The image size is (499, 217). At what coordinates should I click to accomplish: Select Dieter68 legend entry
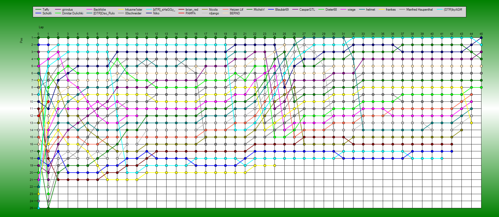(331, 10)
